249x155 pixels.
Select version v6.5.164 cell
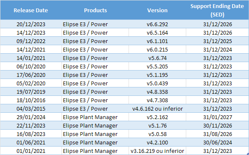[157, 33]
